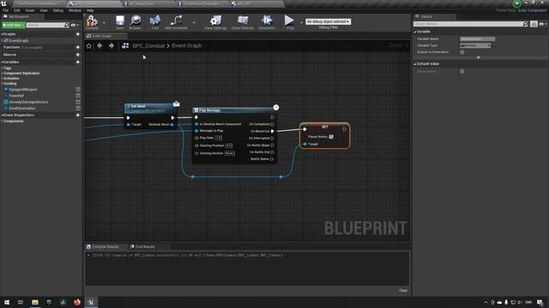549x308 pixels.
Task: Go forward with the right arrow
Action: (x=112, y=45)
